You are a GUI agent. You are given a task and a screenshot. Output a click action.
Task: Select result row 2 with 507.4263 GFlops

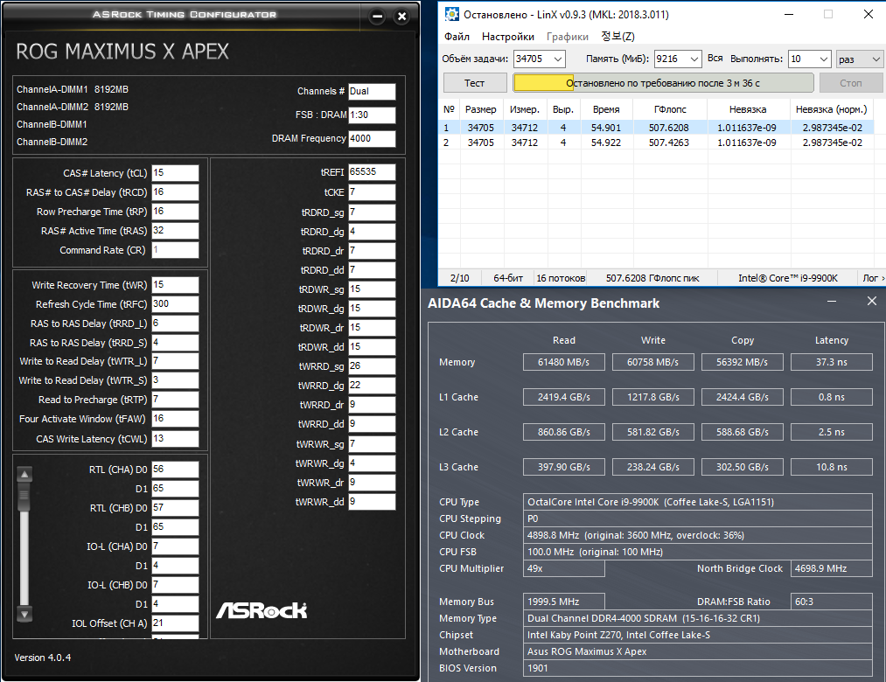coord(657,143)
